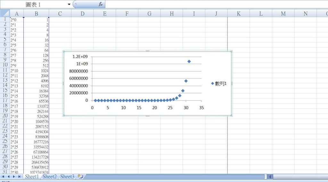Go to first sheet navigation arrow
This screenshot has height=182, width=328.
tap(3, 177)
